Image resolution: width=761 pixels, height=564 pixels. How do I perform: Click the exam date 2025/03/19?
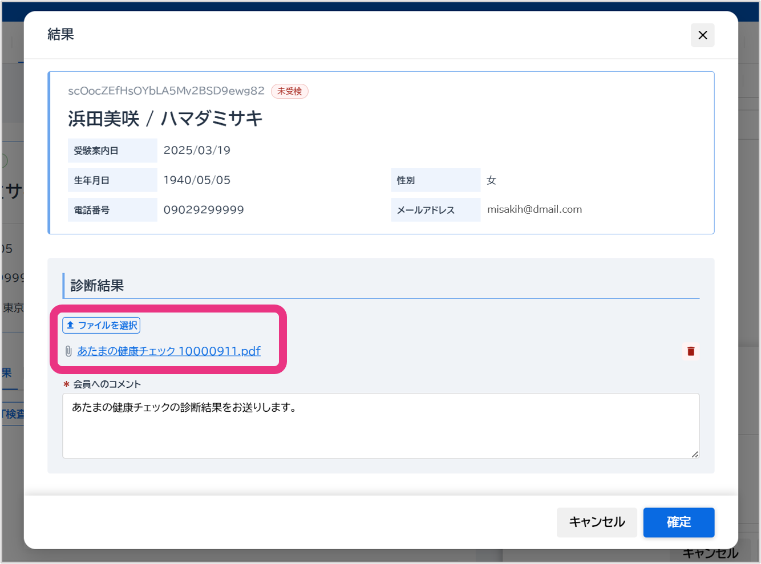[197, 151]
